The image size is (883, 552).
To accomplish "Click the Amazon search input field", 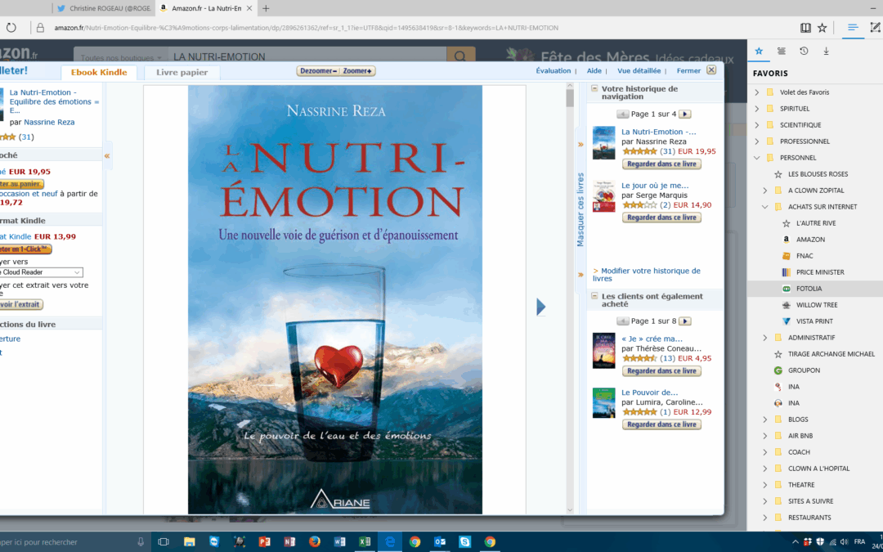I will tap(307, 57).
